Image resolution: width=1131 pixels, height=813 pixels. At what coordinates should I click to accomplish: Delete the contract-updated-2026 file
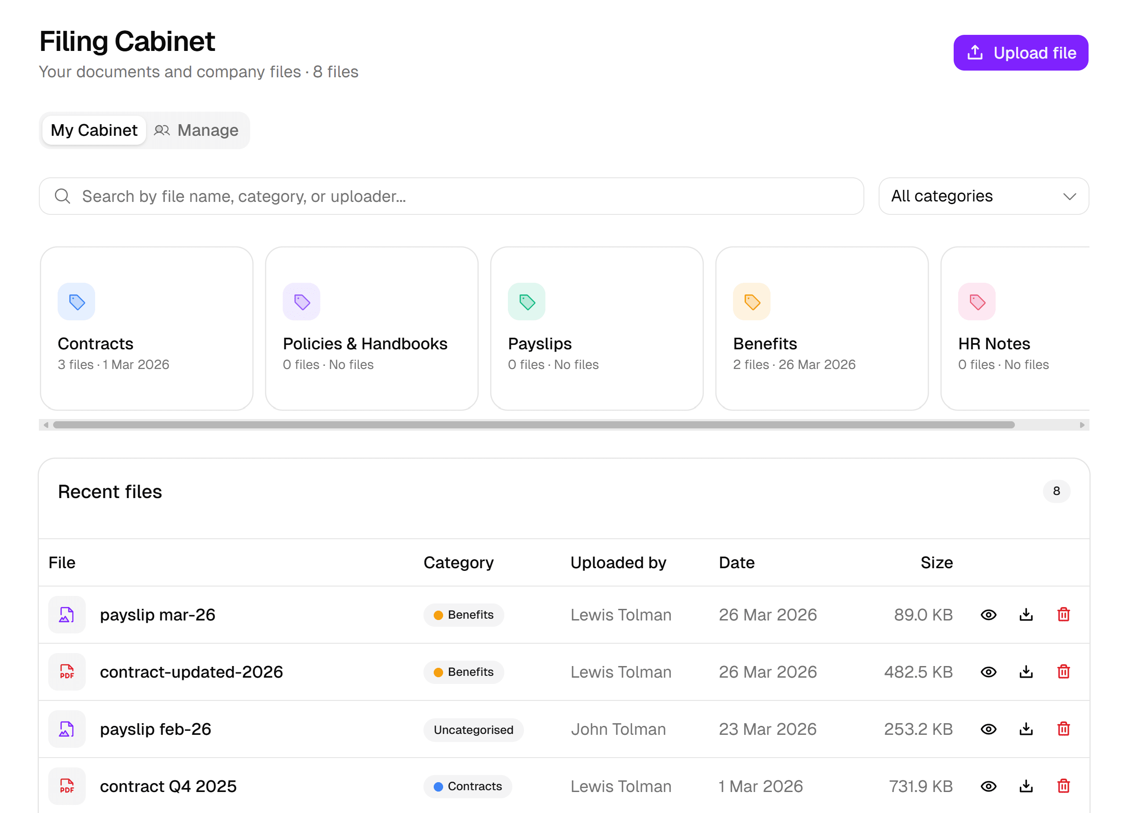[1063, 672]
